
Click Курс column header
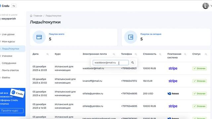pos(58,54)
